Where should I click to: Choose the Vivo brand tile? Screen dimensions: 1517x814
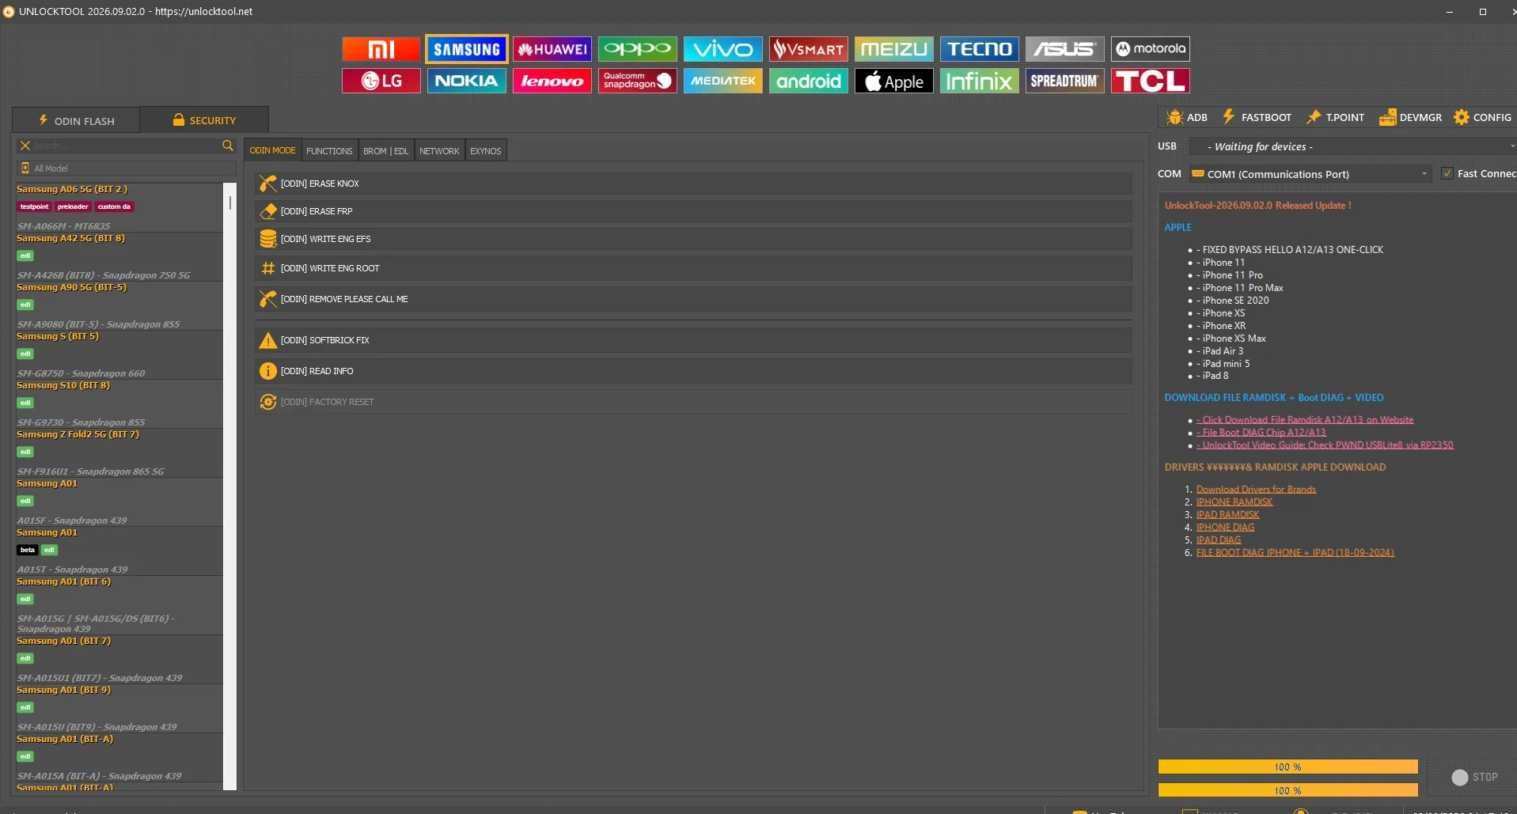pyautogui.click(x=722, y=49)
